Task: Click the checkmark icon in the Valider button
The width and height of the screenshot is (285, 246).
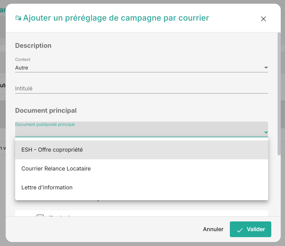Action: click(x=240, y=230)
